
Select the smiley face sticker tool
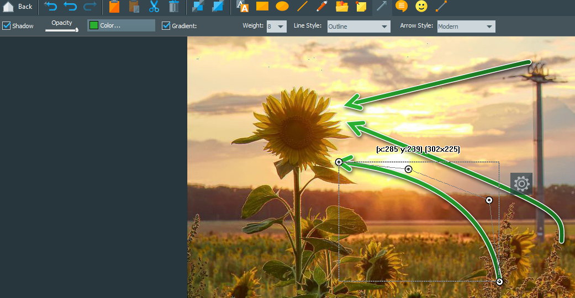(421, 7)
